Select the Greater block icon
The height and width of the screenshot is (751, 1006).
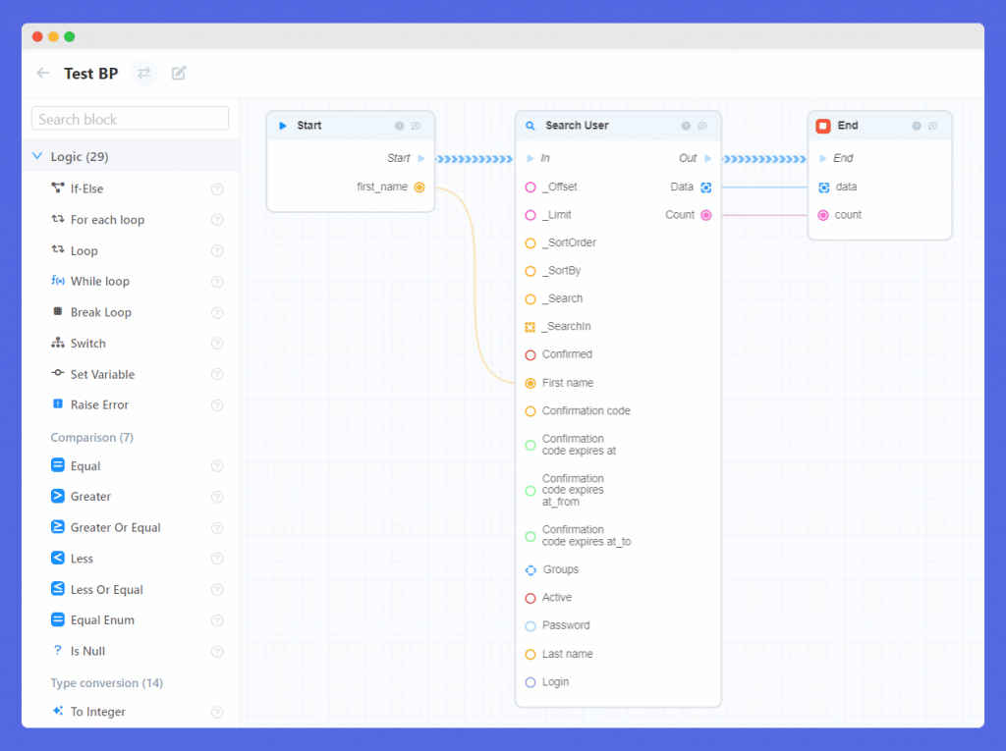(x=58, y=496)
